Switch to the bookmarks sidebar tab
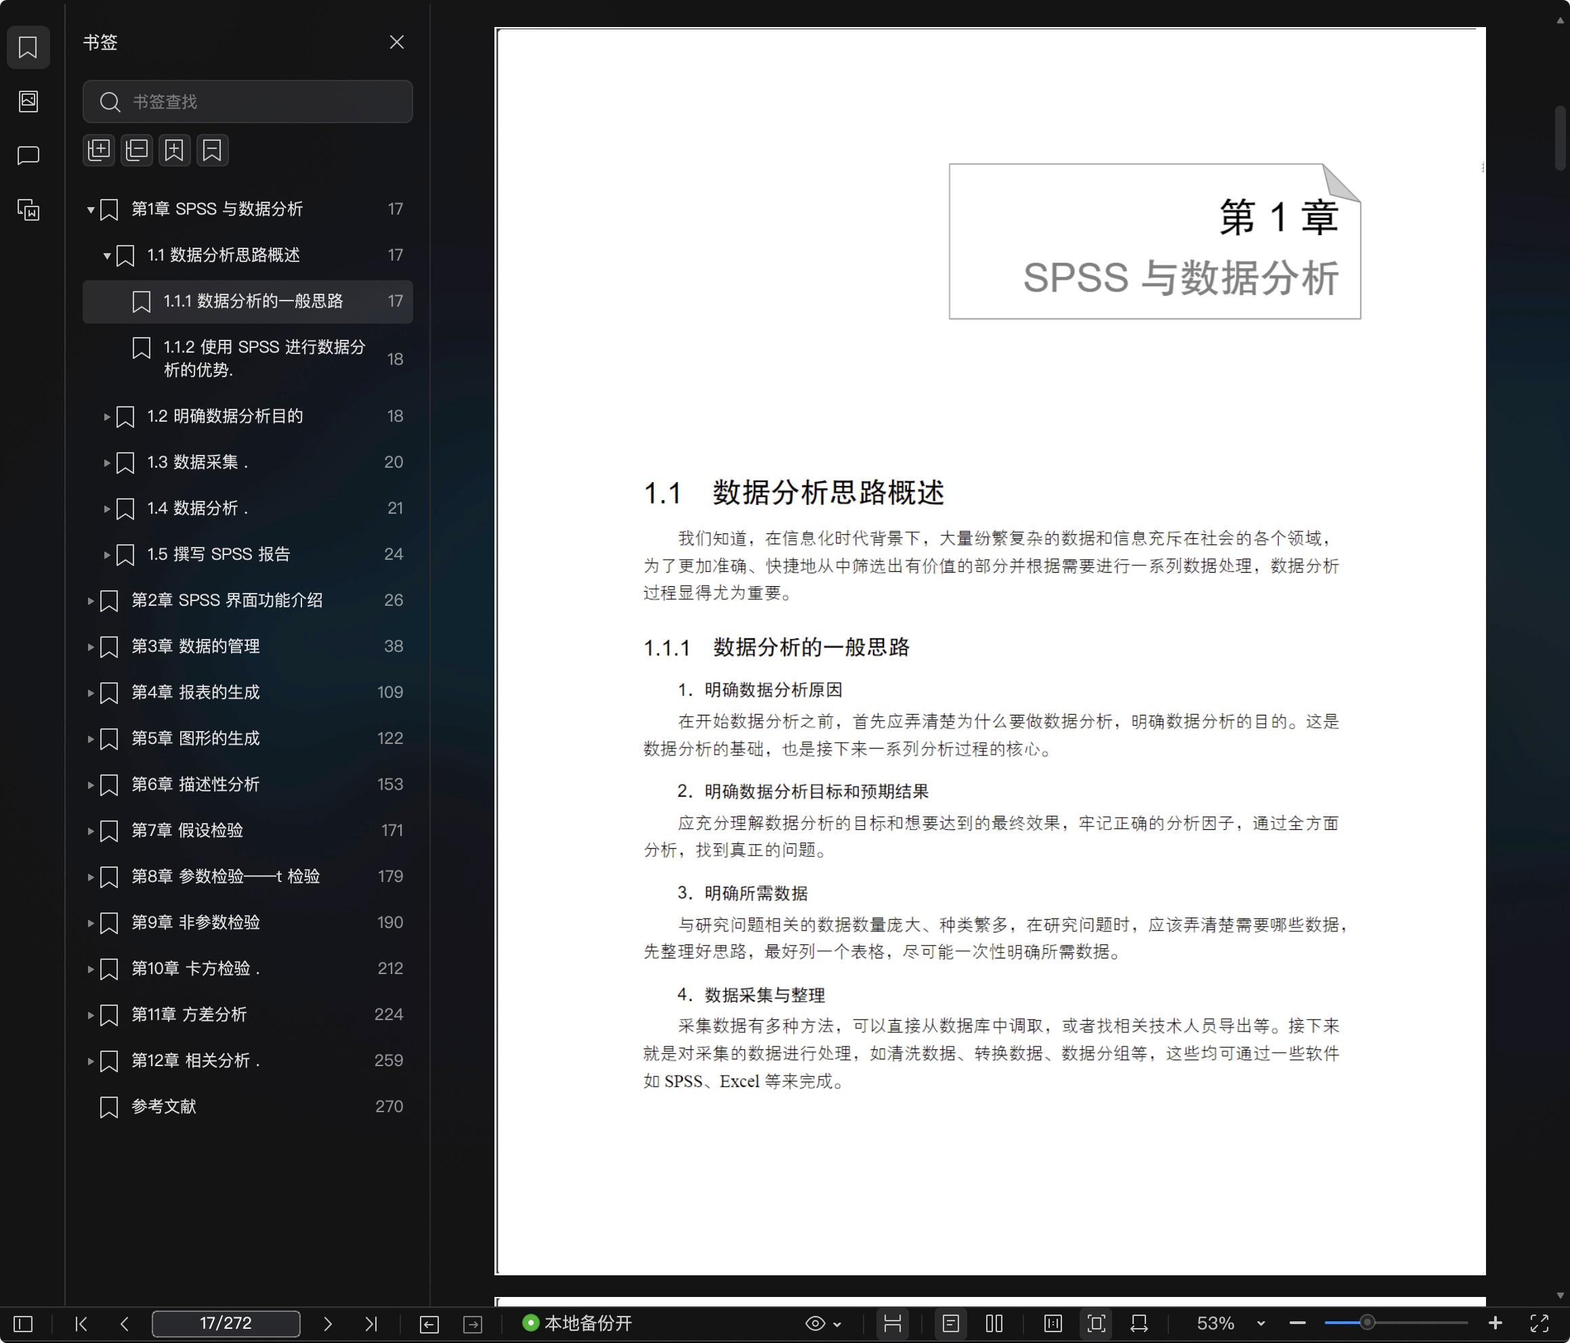The width and height of the screenshot is (1570, 1343). (x=28, y=47)
